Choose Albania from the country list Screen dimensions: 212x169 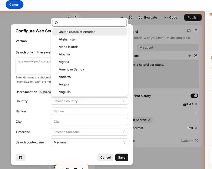coord(64,55)
